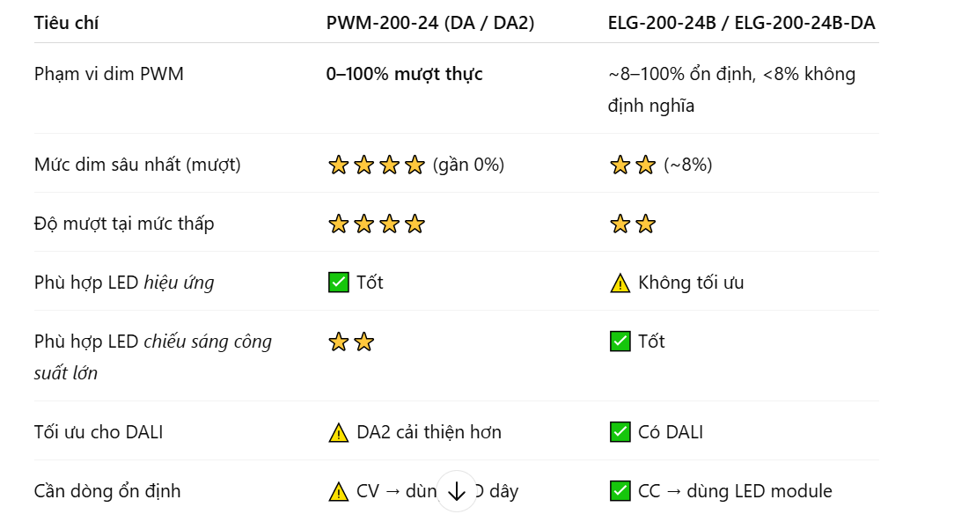Viewport: 954px width, 529px height.
Task: Click green checkmark in "Phù hợp LED hiệu ứng" row
Action: tap(338, 283)
